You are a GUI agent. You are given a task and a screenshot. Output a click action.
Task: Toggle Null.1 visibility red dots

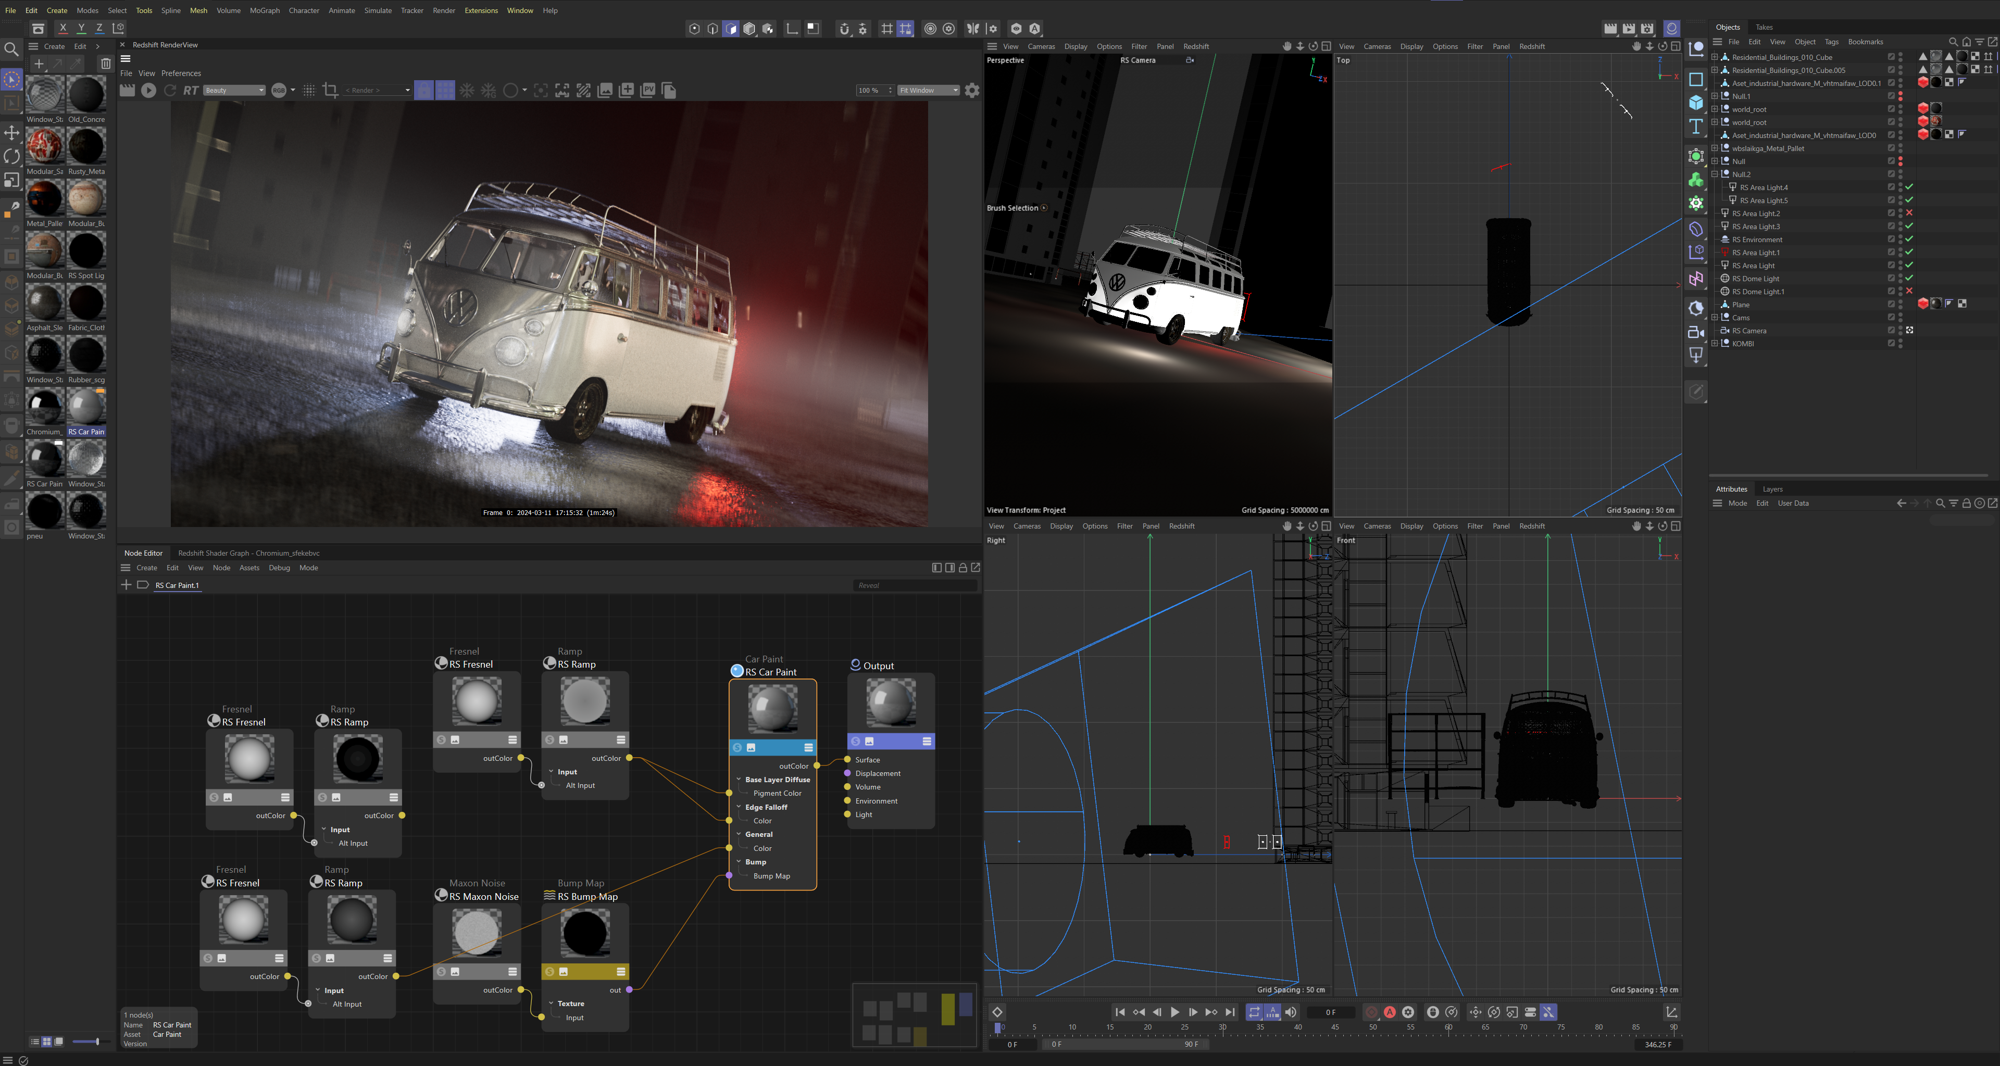click(x=1901, y=96)
